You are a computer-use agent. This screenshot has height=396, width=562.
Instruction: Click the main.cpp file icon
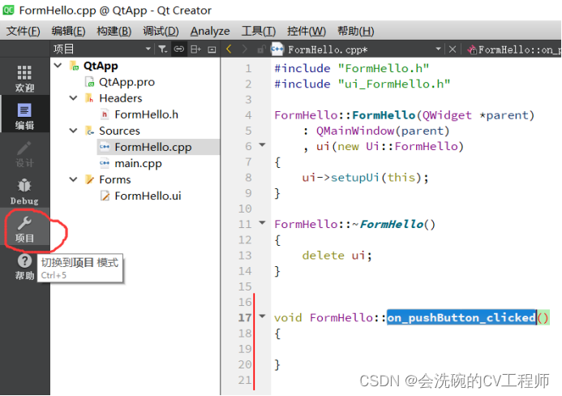(105, 163)
